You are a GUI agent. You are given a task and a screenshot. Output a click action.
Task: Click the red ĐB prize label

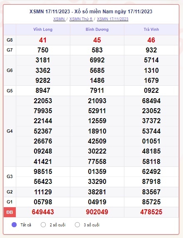pyautogui.click(x=10, y=212)
